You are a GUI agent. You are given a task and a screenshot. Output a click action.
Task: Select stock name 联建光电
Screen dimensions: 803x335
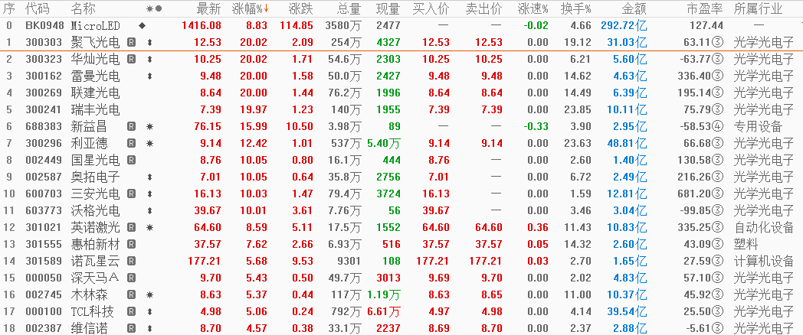[x=96, y=93]
